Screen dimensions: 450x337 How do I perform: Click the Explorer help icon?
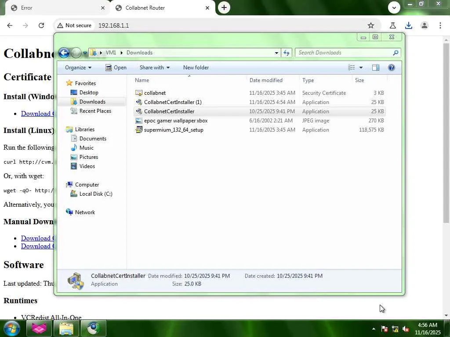point(392,68)
